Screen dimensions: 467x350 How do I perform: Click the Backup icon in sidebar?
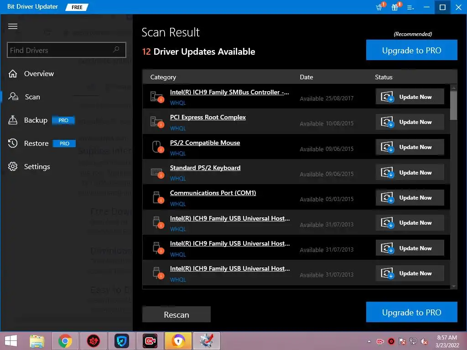click(12, 120)
